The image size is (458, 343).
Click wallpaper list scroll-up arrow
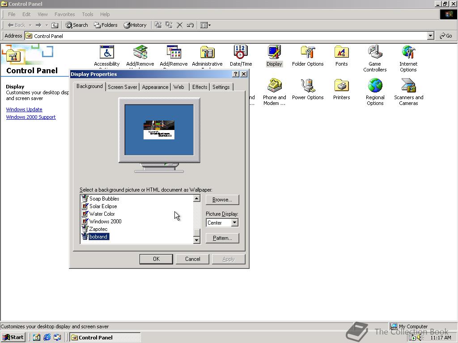pos(197,199)
